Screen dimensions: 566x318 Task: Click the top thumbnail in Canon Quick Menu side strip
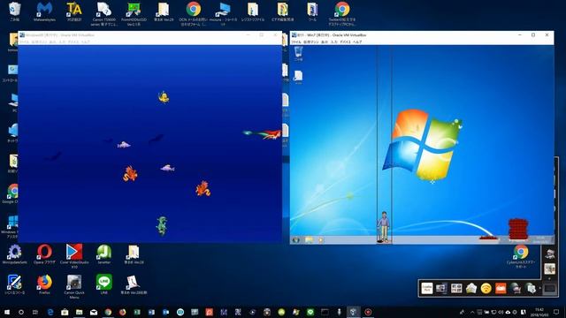pos(550,254)
